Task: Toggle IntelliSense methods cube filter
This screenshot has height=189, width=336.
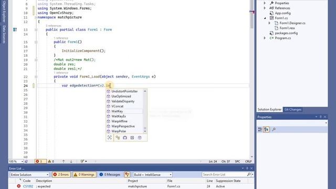Action: tap(140, 138)
